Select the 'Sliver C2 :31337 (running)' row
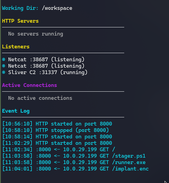 (x=45, y=72)
